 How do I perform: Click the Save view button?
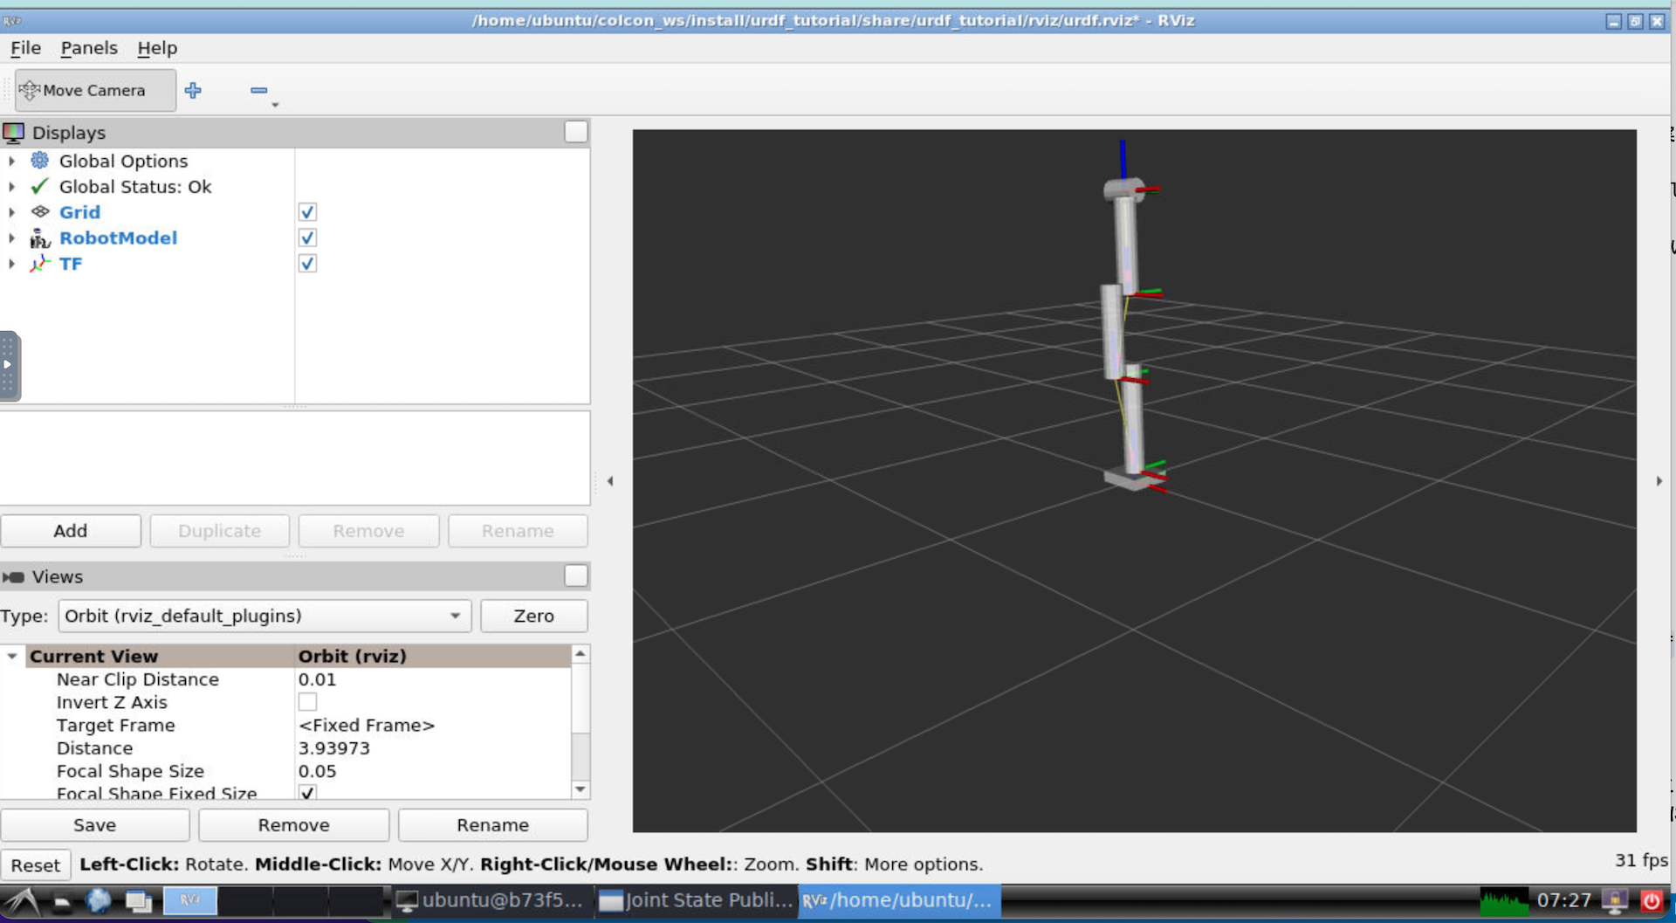[95, 825]
